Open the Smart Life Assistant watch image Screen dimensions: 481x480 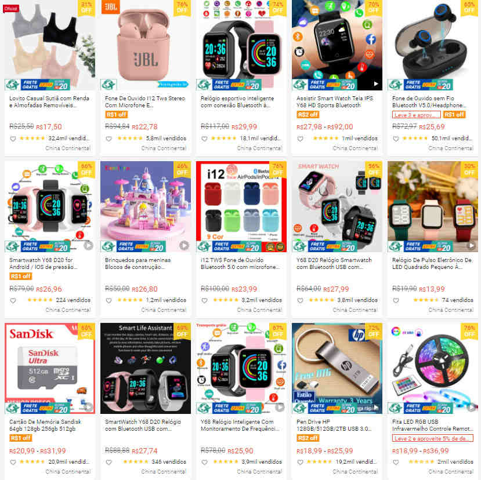[x=146, y=368]
